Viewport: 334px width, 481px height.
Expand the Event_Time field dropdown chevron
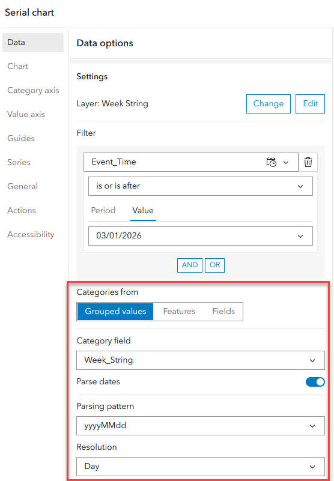(286, 162)
